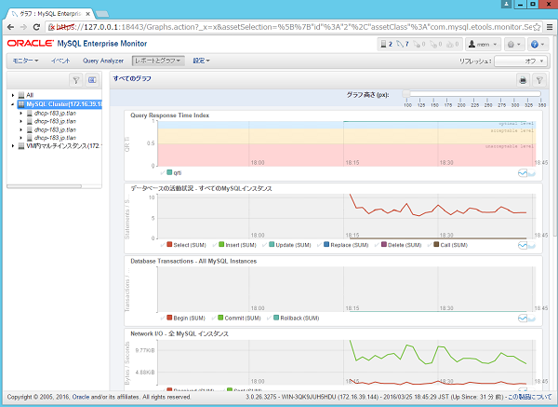
Task: Open the globe settings dropdown in header
Action: tap(514, 44)
